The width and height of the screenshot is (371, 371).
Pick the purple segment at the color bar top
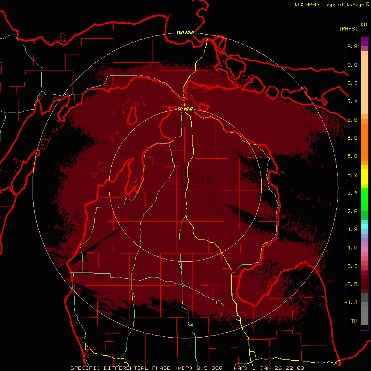(364, 41)
